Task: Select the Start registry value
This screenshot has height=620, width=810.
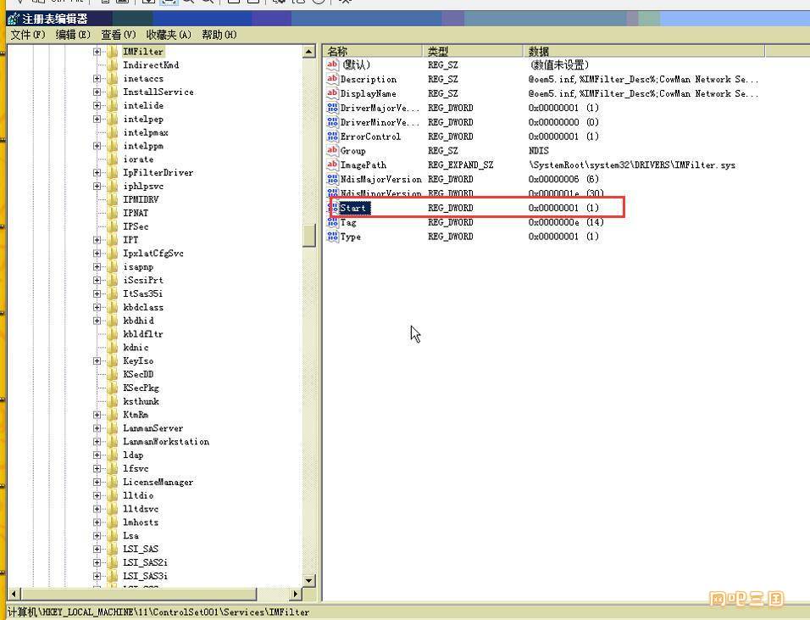Action: (x=353, y=208)
